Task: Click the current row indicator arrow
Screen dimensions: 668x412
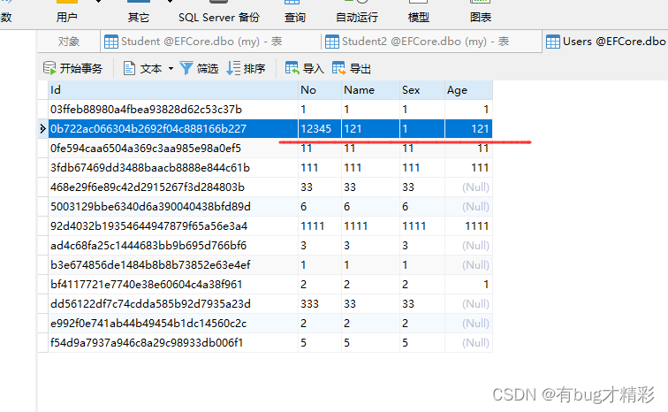Action: click(x=42, y=129)
